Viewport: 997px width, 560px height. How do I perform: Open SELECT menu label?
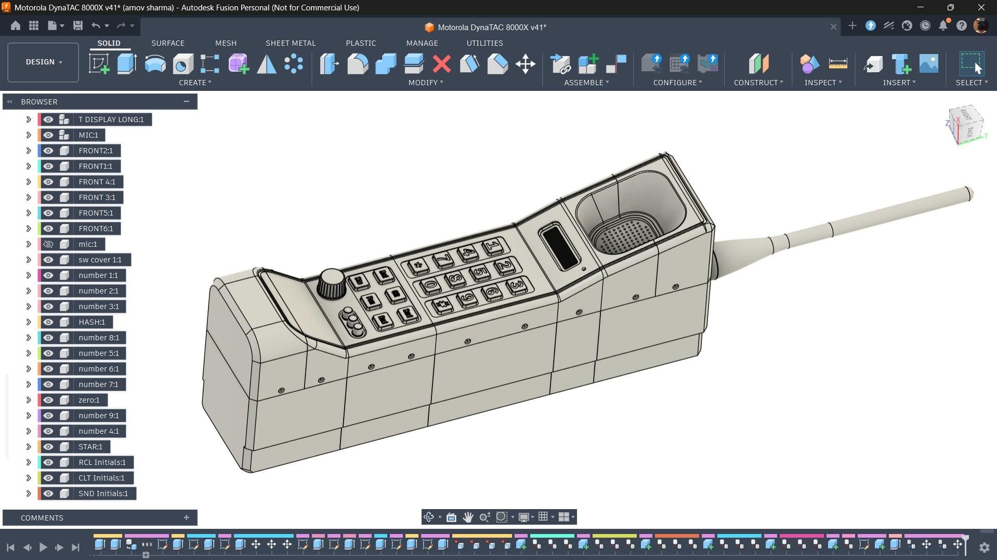[x=972, y=83]
